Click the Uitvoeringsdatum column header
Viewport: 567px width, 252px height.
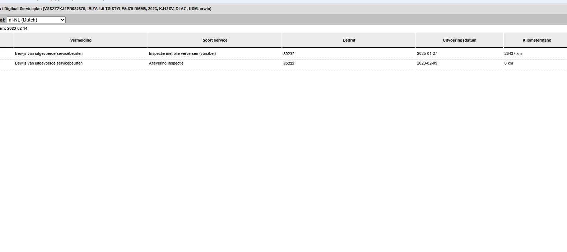[459, 40]
